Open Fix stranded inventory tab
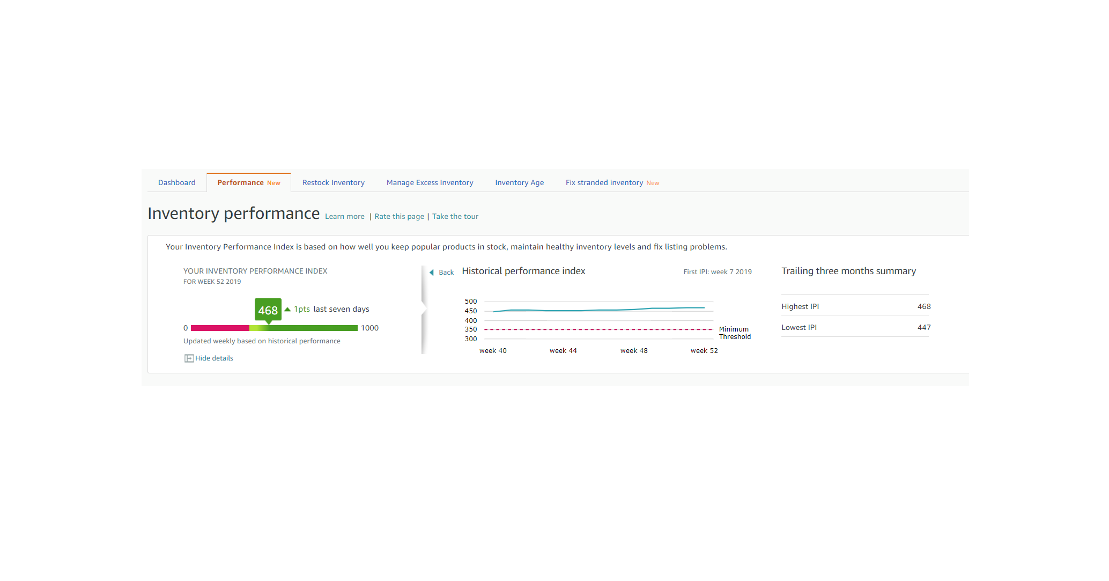Image resolution: width=1109 pixels, height=581 pixels. 604,182
